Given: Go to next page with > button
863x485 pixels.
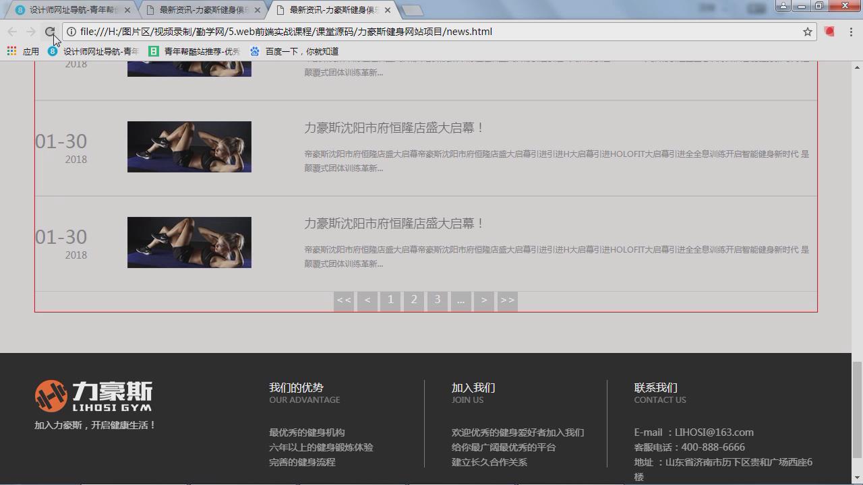Looking at the screenshot, I should [484, 300].
